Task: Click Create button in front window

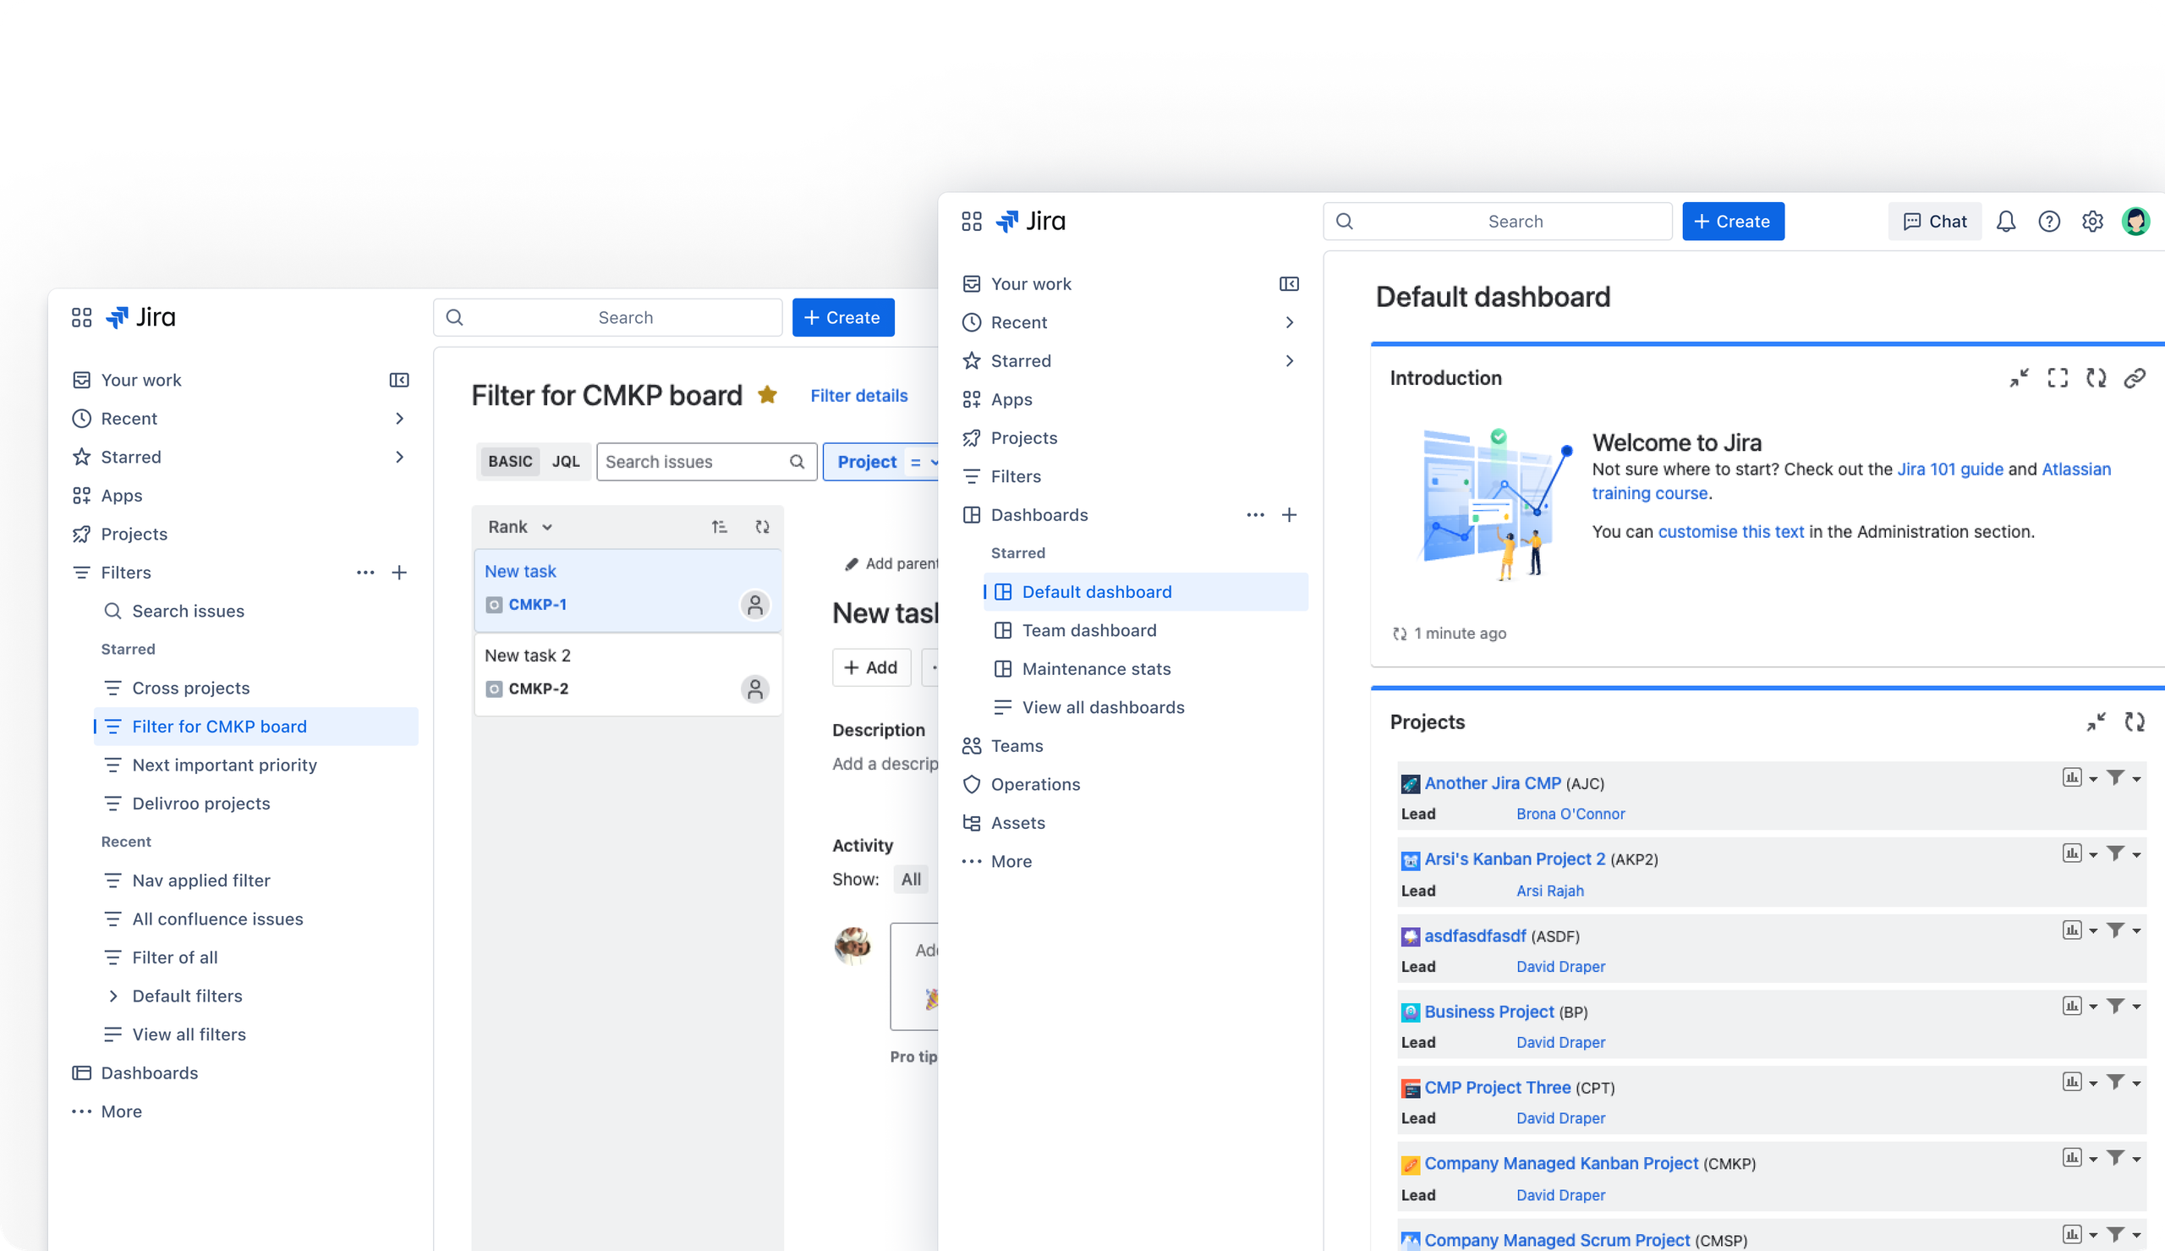Action: [1733, 222]
